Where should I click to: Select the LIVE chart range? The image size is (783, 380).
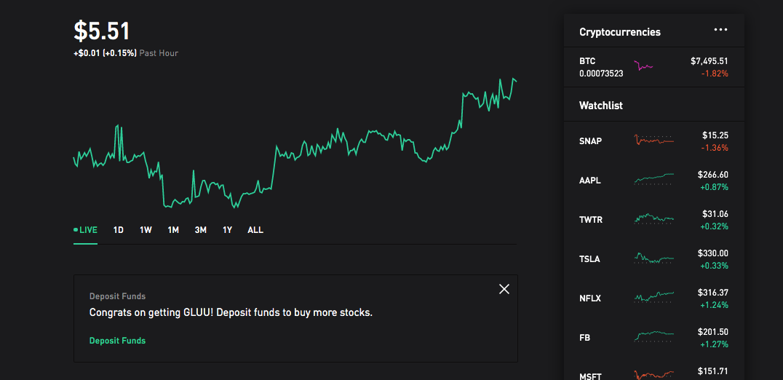pos(85,230)
